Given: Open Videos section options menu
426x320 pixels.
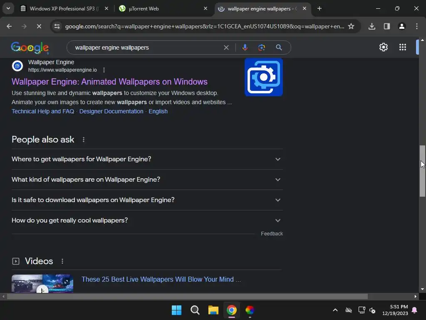Looking at the screenshot, I should [62, 261].
